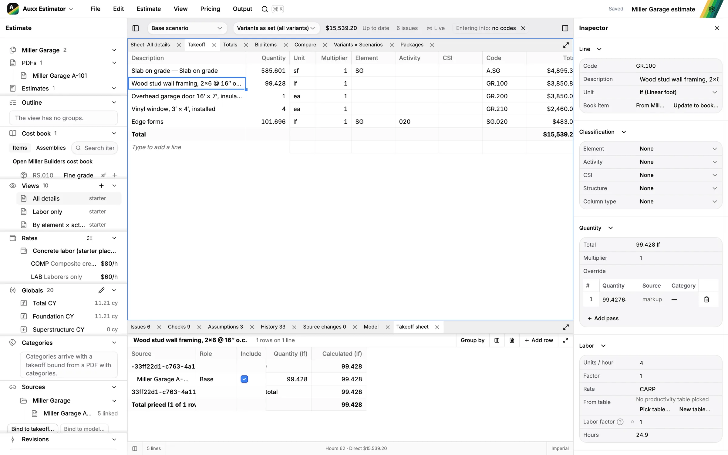This screenshot has height=455, width=728.
Task: Toggle the left sidebar panel icon
Action: tap(136, 28)
